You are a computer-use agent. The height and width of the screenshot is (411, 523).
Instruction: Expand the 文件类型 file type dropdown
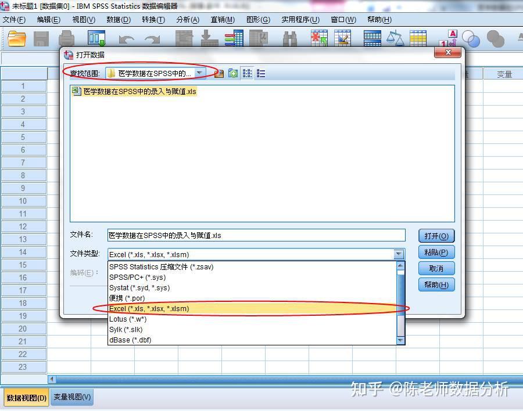click(398, 254)
